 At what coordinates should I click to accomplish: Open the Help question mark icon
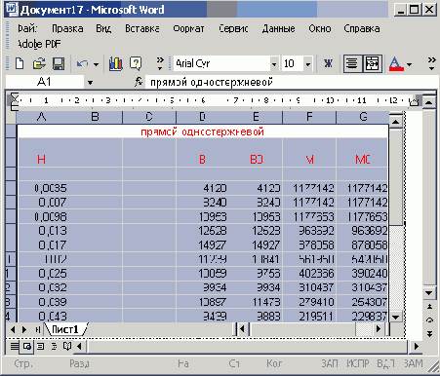tap(136, 63)
